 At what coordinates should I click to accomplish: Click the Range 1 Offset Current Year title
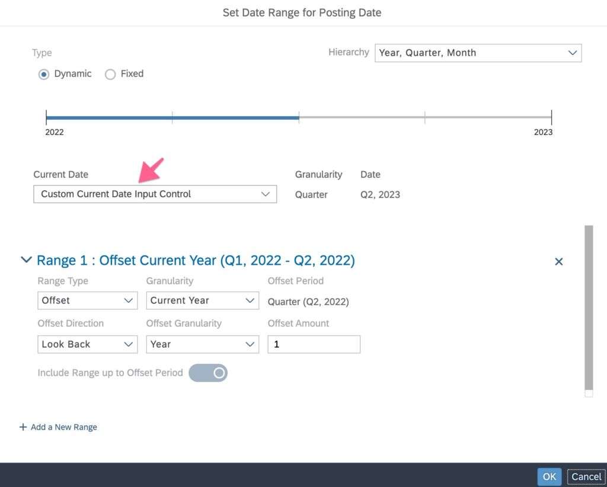(x=196, y=261)
